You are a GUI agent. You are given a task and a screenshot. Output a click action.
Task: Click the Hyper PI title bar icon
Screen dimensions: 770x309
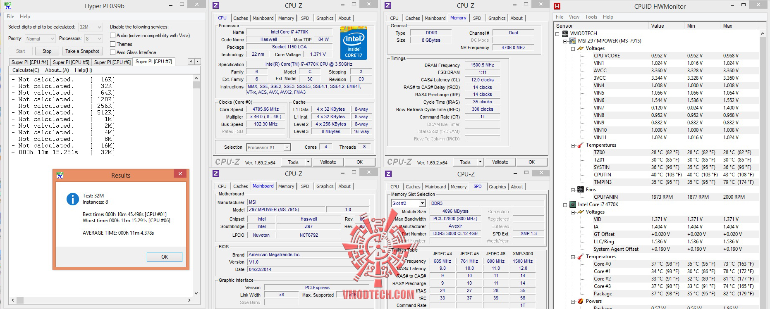[x=8, y=6]
